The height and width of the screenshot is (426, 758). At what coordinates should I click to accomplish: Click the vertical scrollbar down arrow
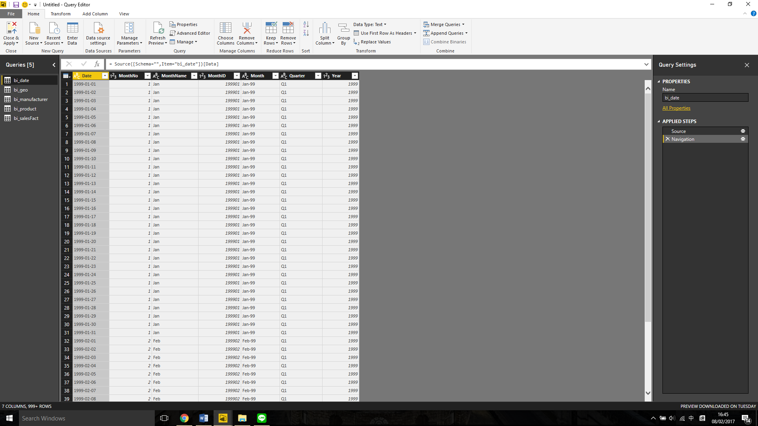(647, 393)
